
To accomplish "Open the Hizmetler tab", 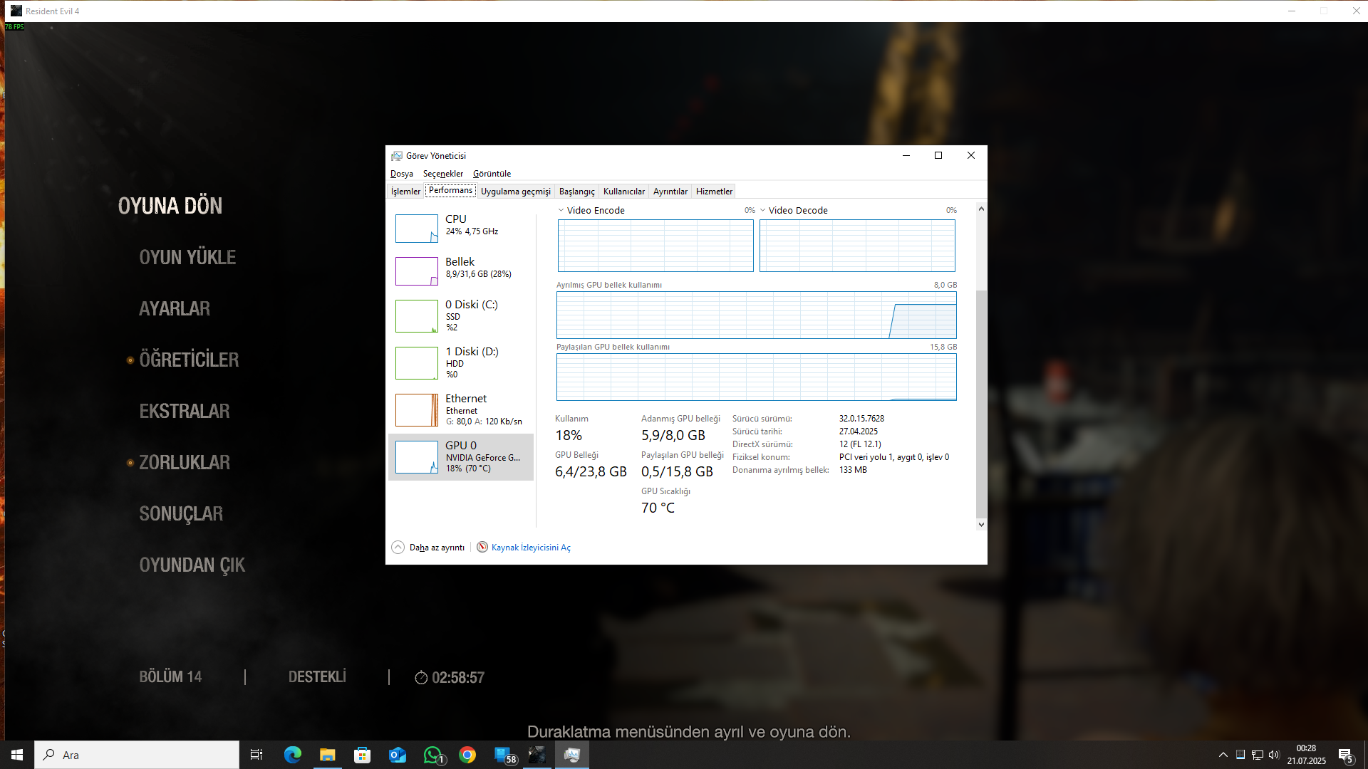I will click(714, 192).
